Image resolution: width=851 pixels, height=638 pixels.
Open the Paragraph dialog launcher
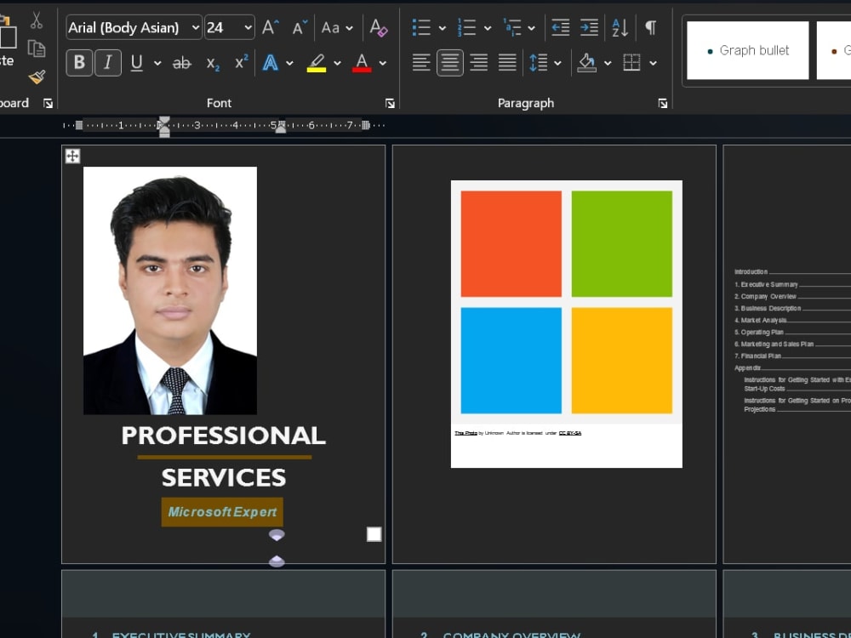pos(663,103)
